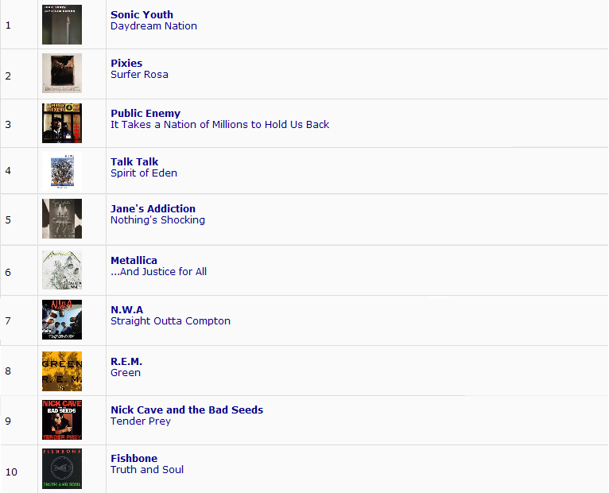This screenshot has width=609, height=493.
Task: Click the Daydream Nation album cover thumbnail
Action: [62, 25]
